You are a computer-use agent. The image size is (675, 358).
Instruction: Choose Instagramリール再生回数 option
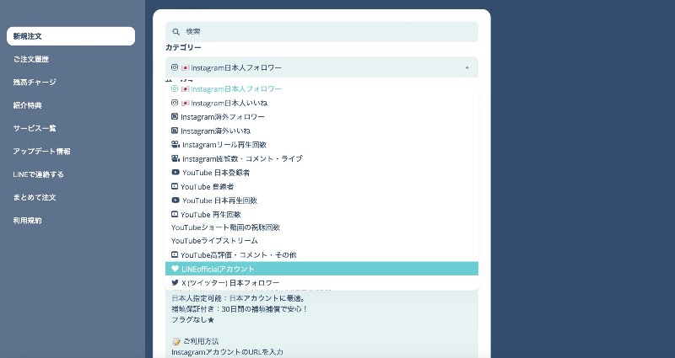[321, 145]
